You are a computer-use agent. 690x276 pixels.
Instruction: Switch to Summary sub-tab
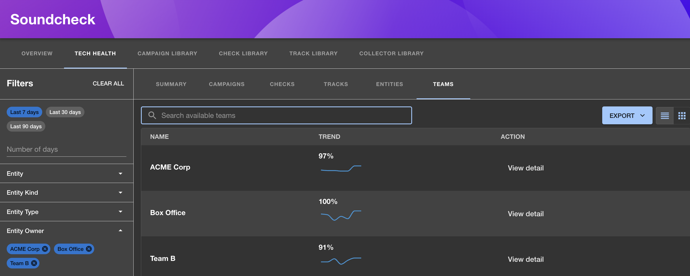point(171,84)
